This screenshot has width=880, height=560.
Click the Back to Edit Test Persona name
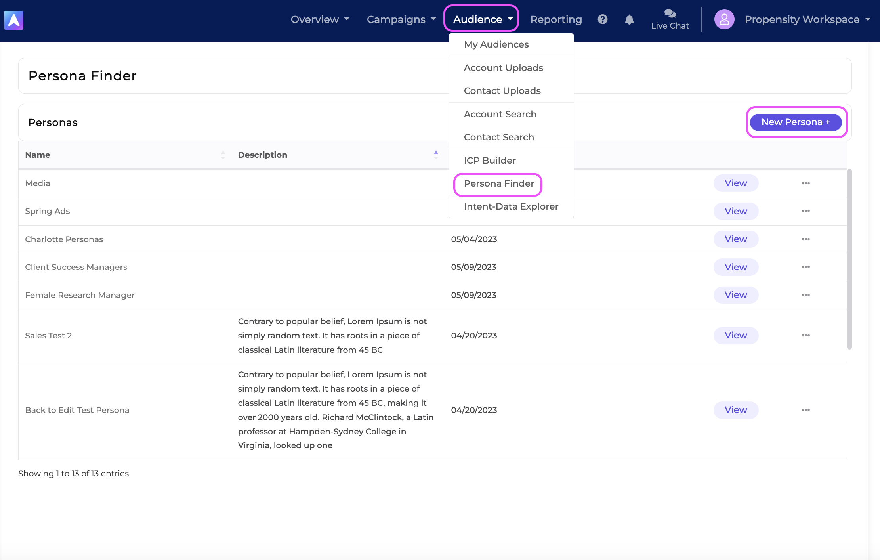point(77,410)
